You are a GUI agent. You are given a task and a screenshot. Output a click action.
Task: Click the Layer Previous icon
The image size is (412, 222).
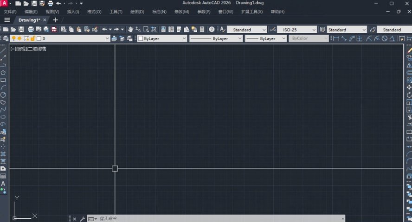pos(122,38)
